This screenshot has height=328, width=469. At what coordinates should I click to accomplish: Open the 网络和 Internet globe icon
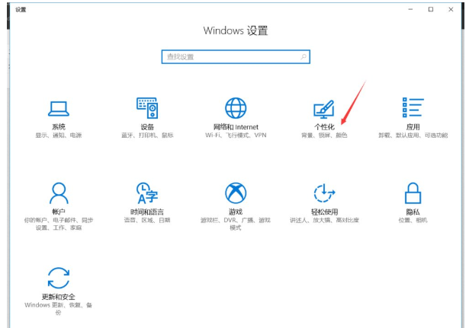coord(236,108)
